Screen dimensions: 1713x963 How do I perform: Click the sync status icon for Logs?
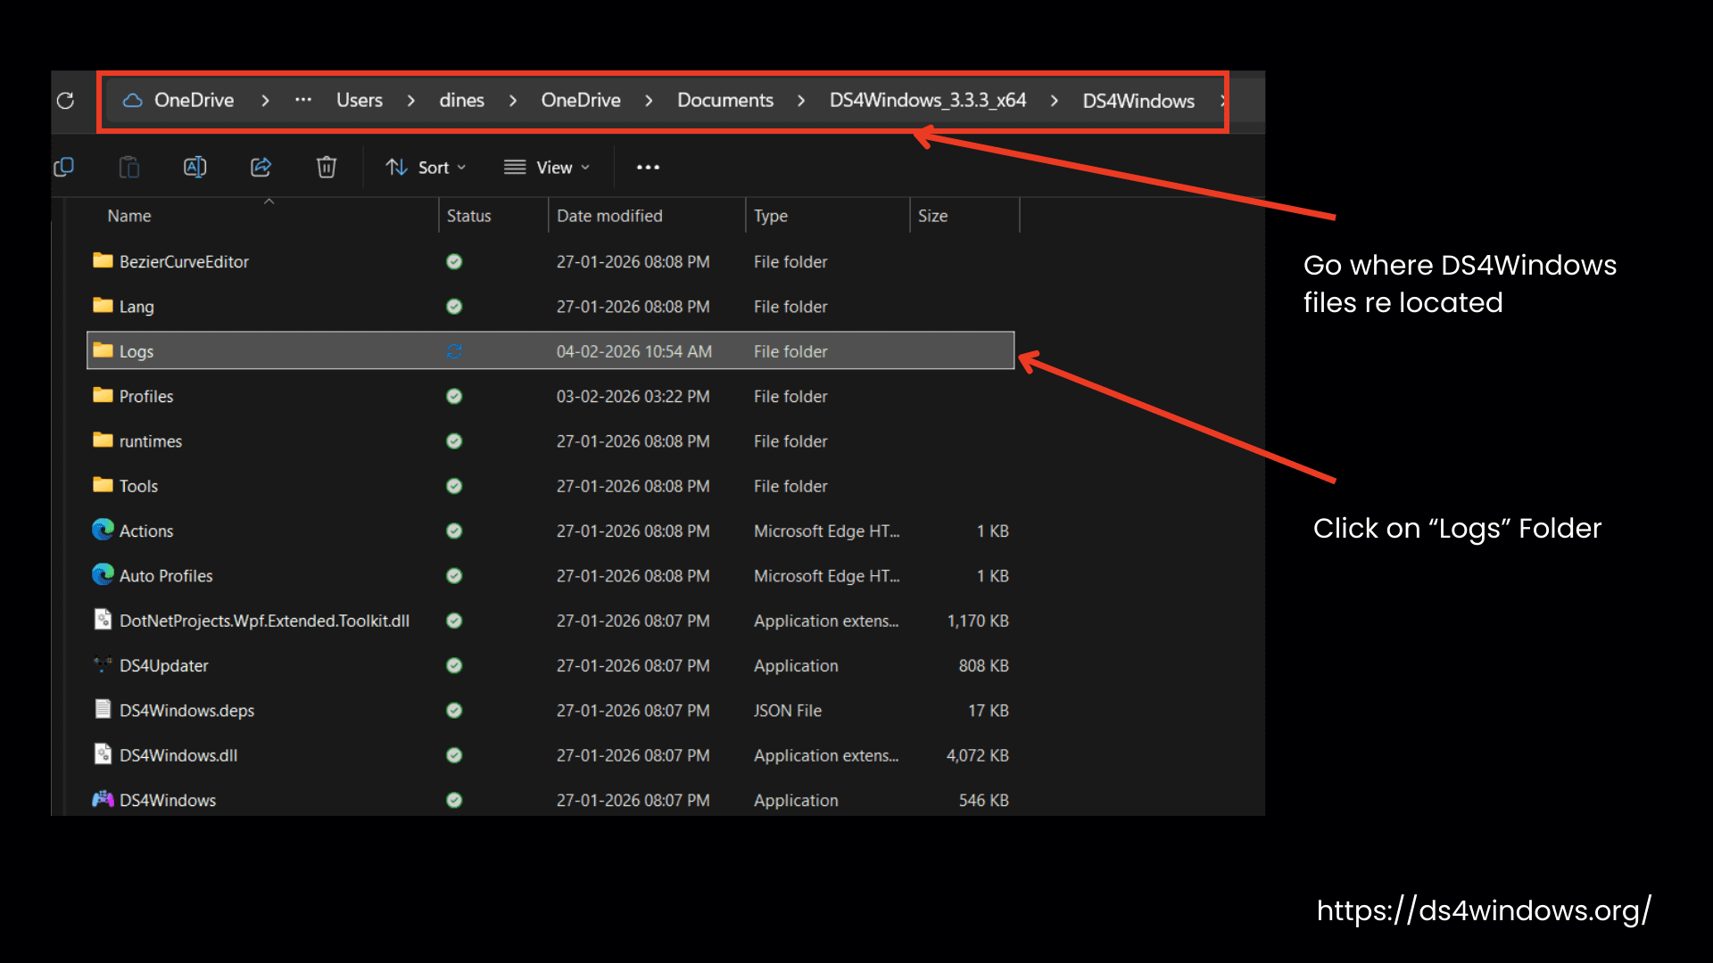pyautogui.click(x=454, y=351)
